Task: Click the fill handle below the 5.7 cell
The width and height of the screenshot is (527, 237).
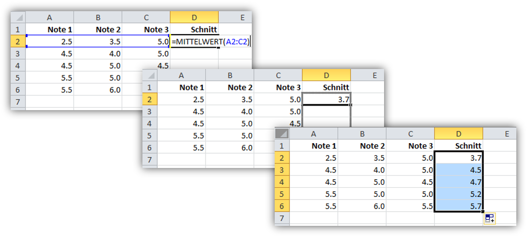Action: (483, 212)
